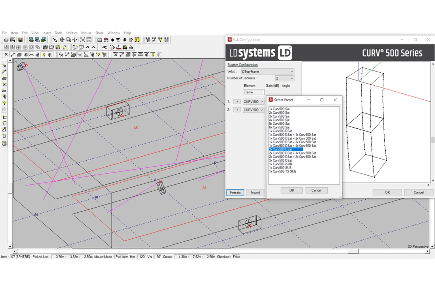
Task: Click the Save floppy disk icon
Action: tap(20, 40)
